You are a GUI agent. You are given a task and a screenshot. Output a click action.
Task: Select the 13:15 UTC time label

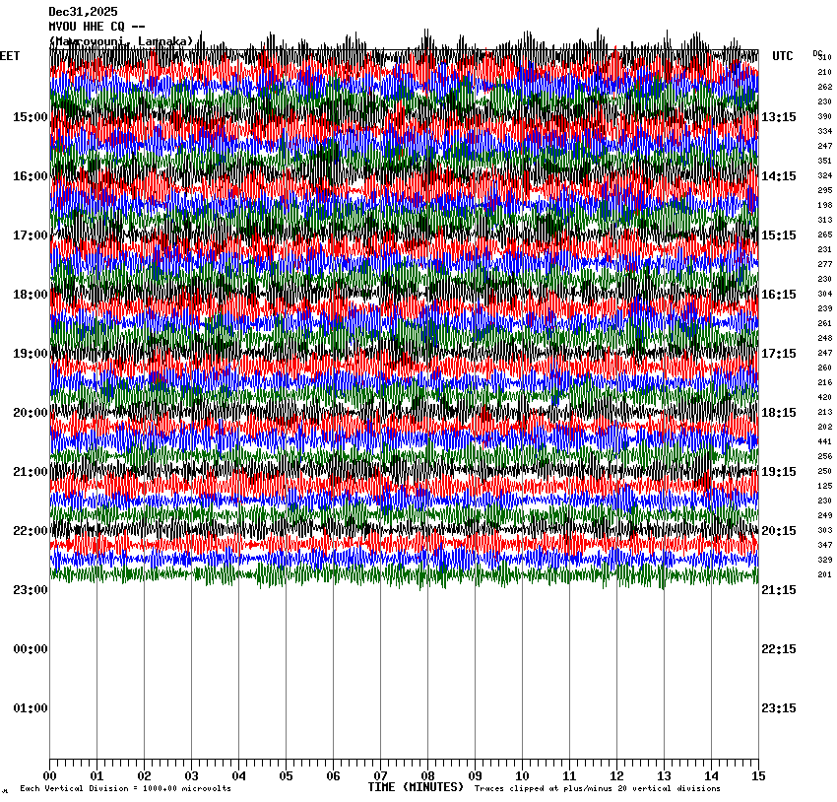pyautogui.click(x=779, y=117)
